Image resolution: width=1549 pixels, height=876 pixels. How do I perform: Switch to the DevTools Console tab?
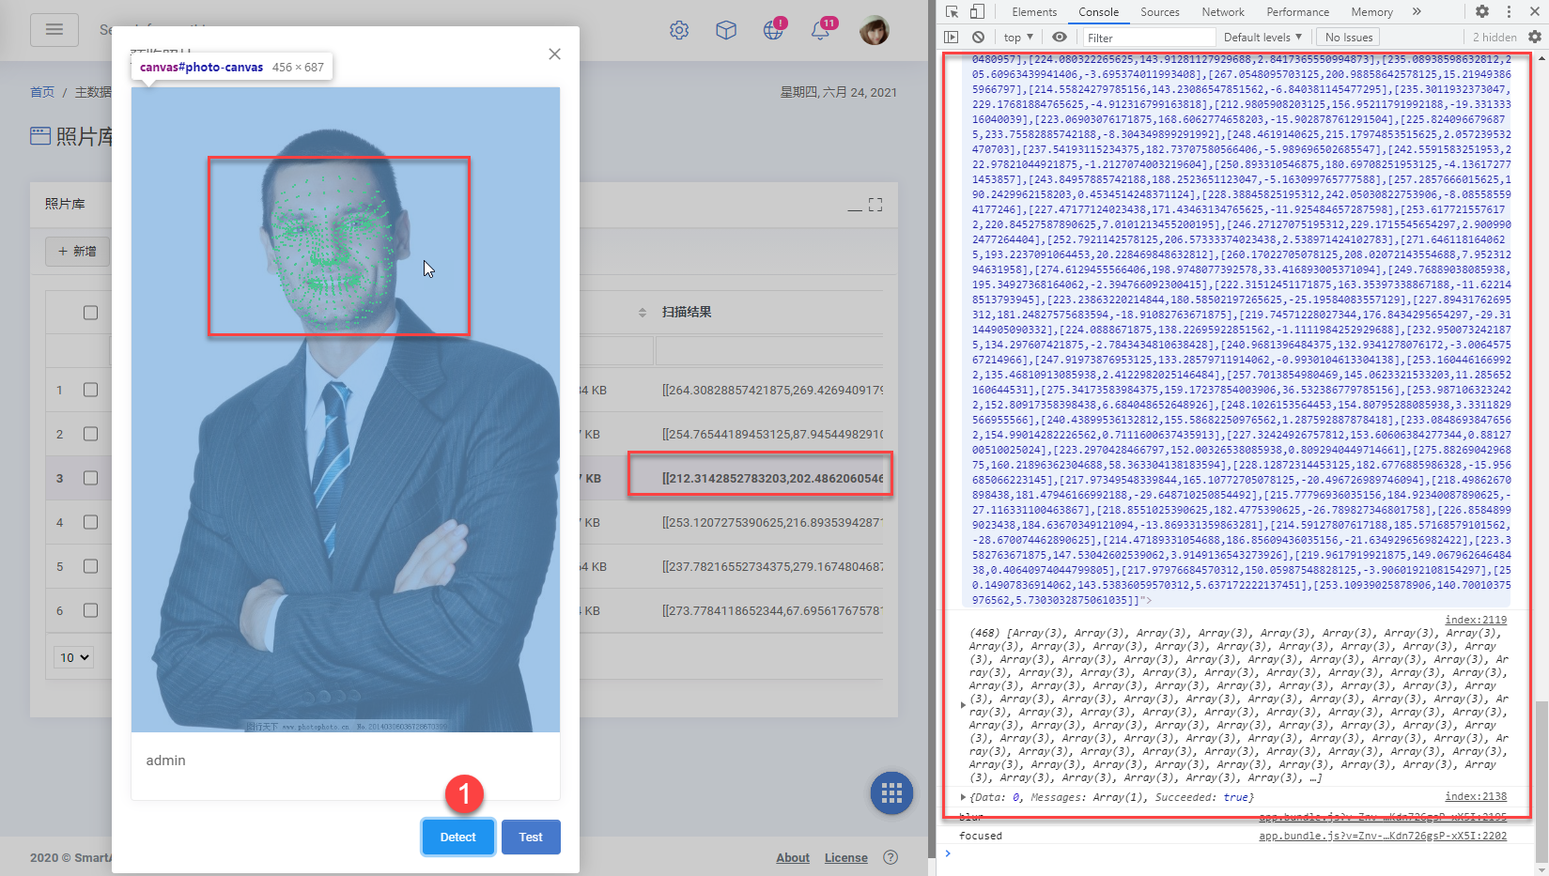[1098, 12]
